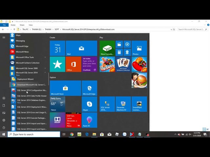
Task: Open the Movies & TV small tile
Action: click(x=119, y=44)
